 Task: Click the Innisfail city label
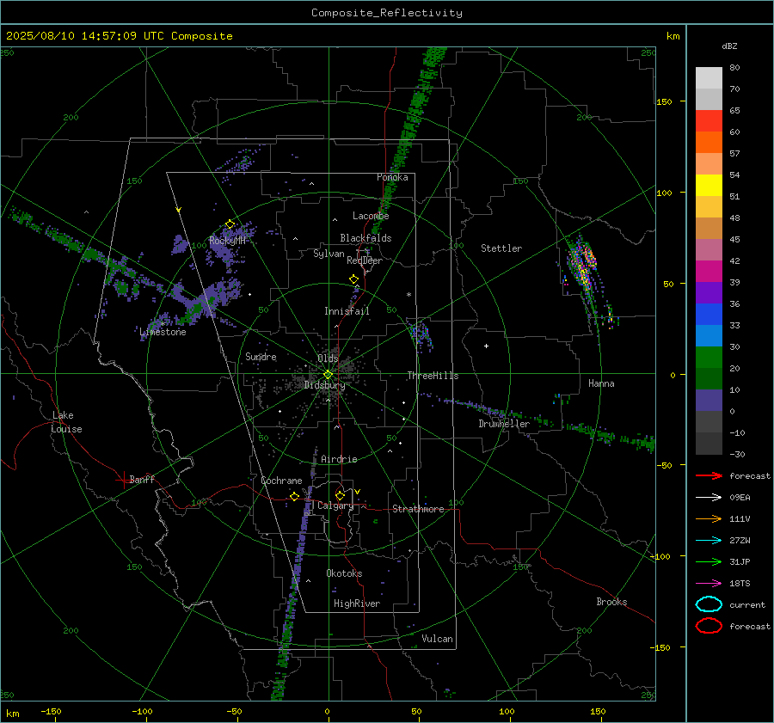[x=347, y=311]
